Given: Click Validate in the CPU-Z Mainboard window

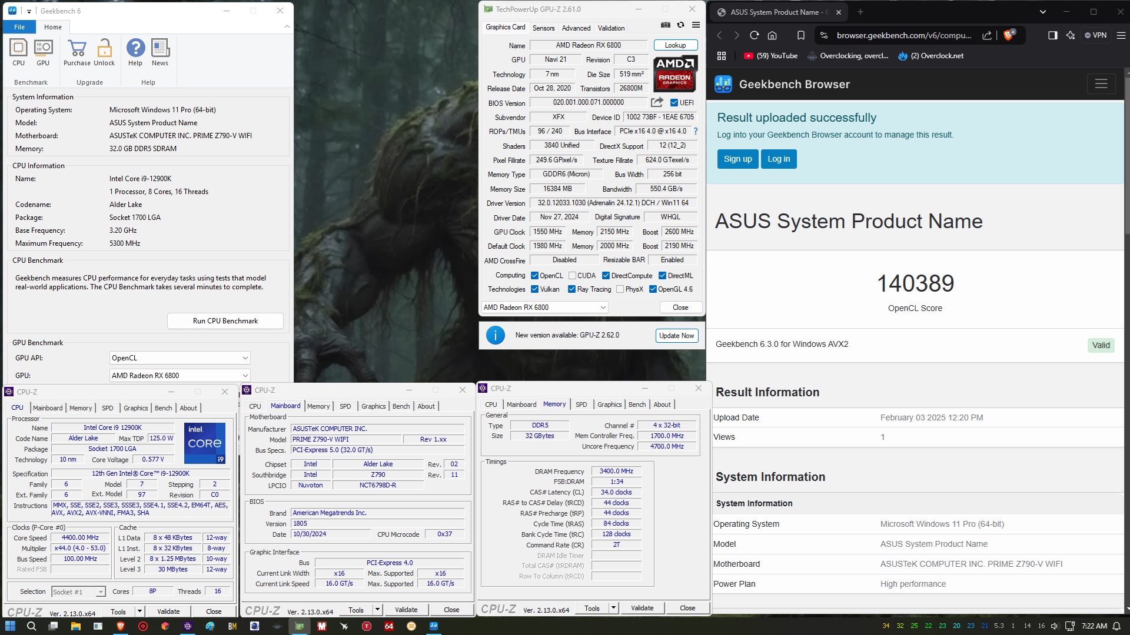Looking at the screenshot, I should point(406,610).
